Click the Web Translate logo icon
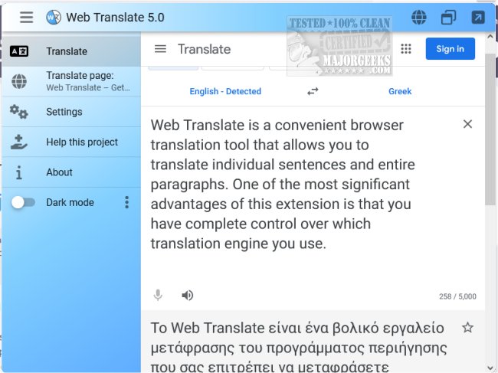 coord(54,17)
